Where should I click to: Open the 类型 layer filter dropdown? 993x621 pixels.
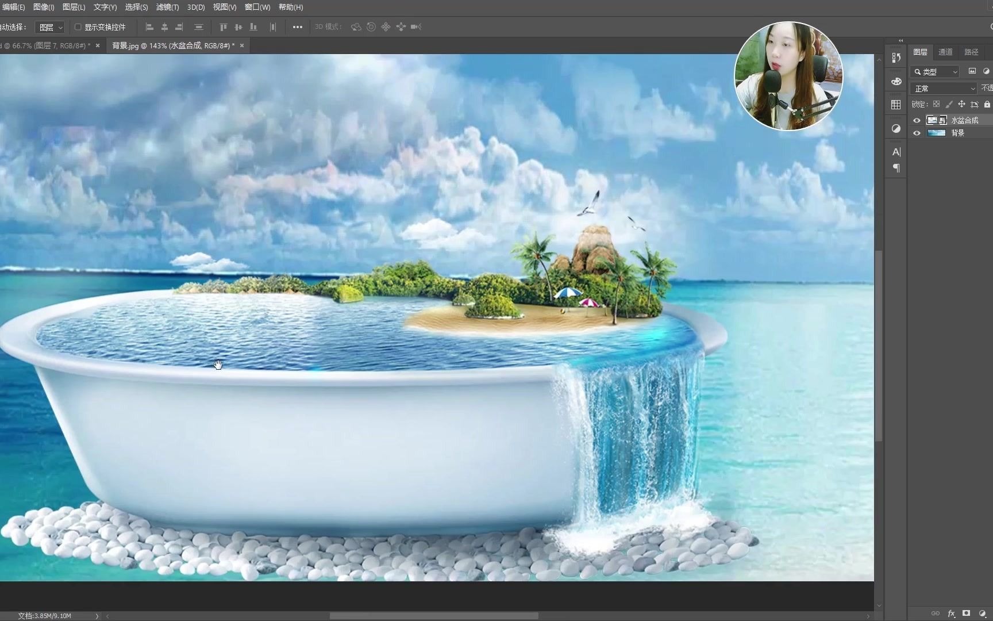tap(936, 72)
